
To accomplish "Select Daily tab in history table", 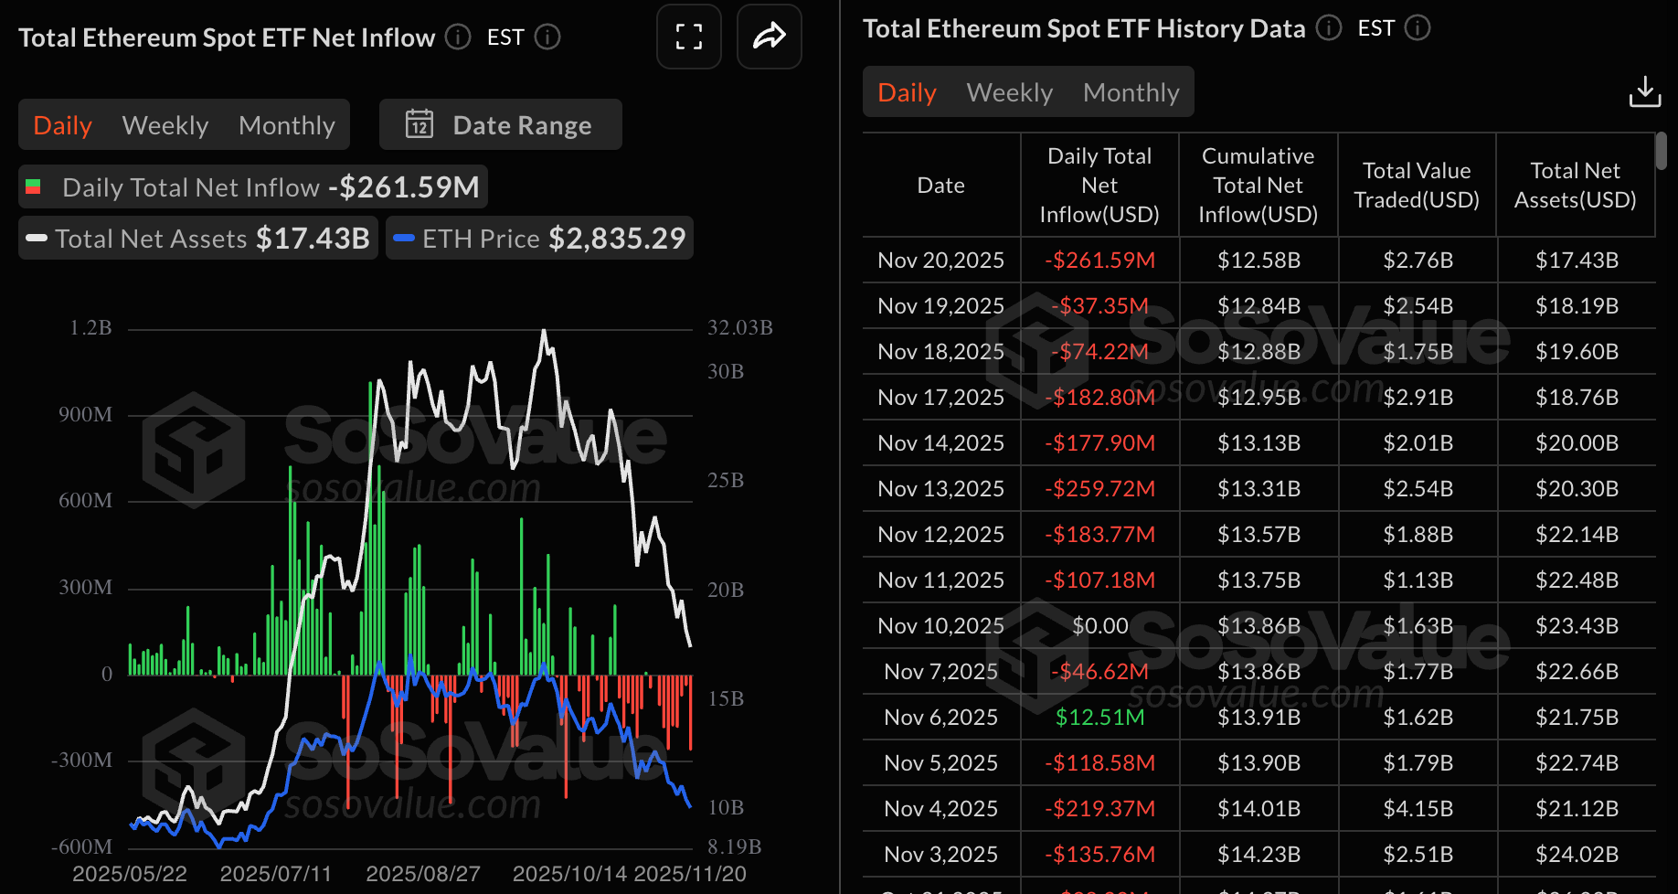I will coord(907,92).
